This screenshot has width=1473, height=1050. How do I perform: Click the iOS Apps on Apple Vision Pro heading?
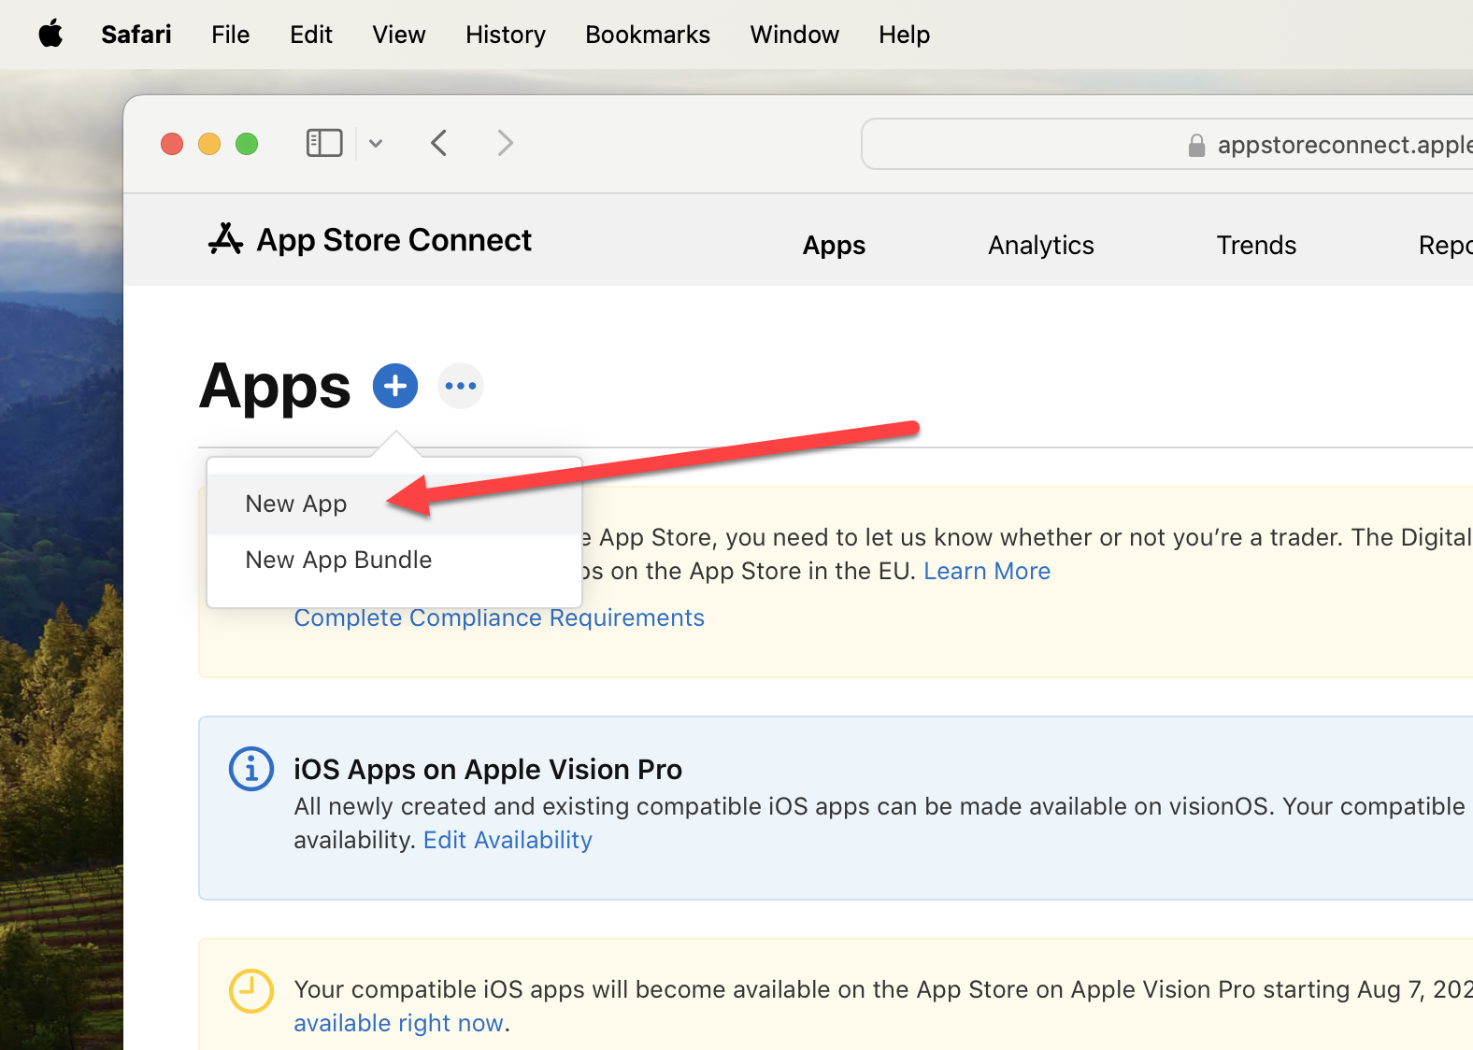tap(488, 769)
